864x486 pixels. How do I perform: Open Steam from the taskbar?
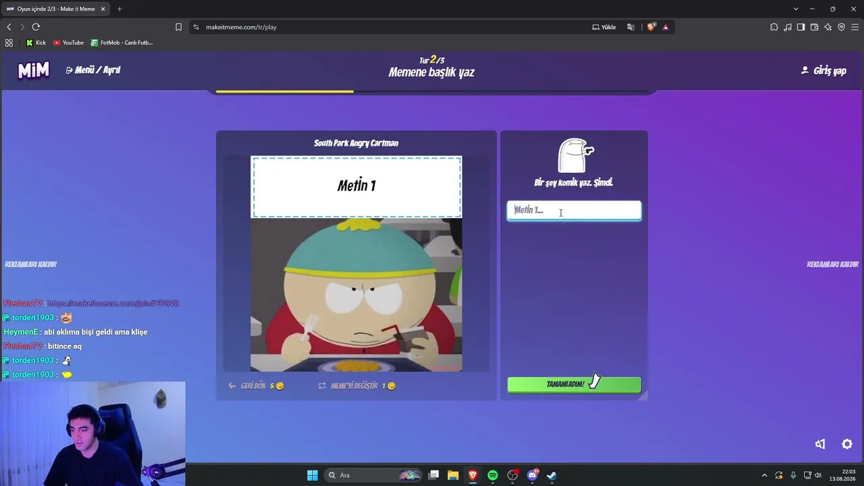coord(551,475)
